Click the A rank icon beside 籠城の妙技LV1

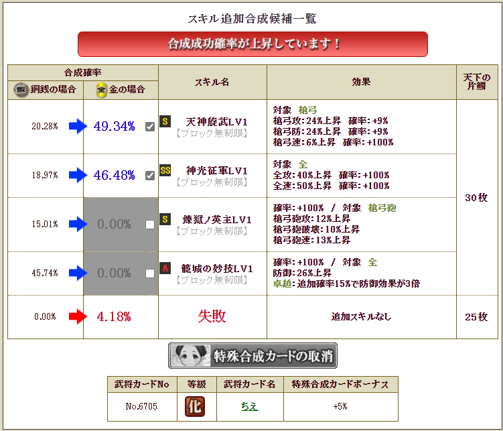click(x=165, y=268)
